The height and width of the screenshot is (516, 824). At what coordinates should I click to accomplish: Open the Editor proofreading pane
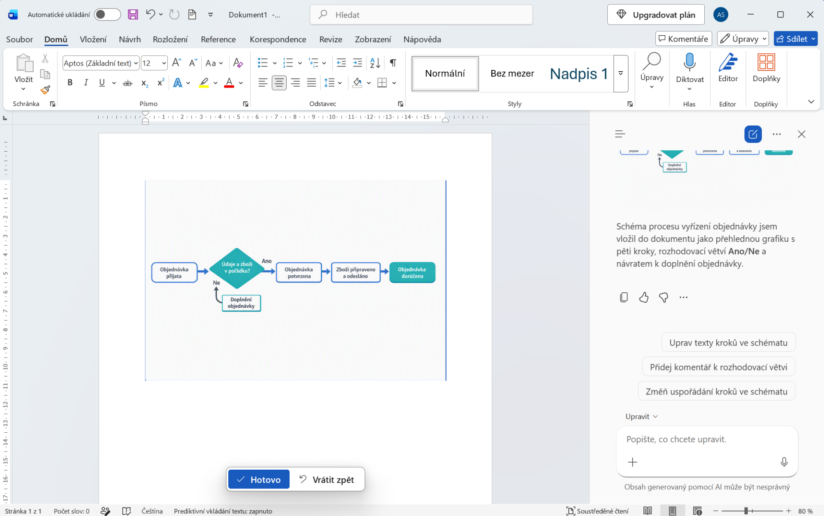point(728,69)
